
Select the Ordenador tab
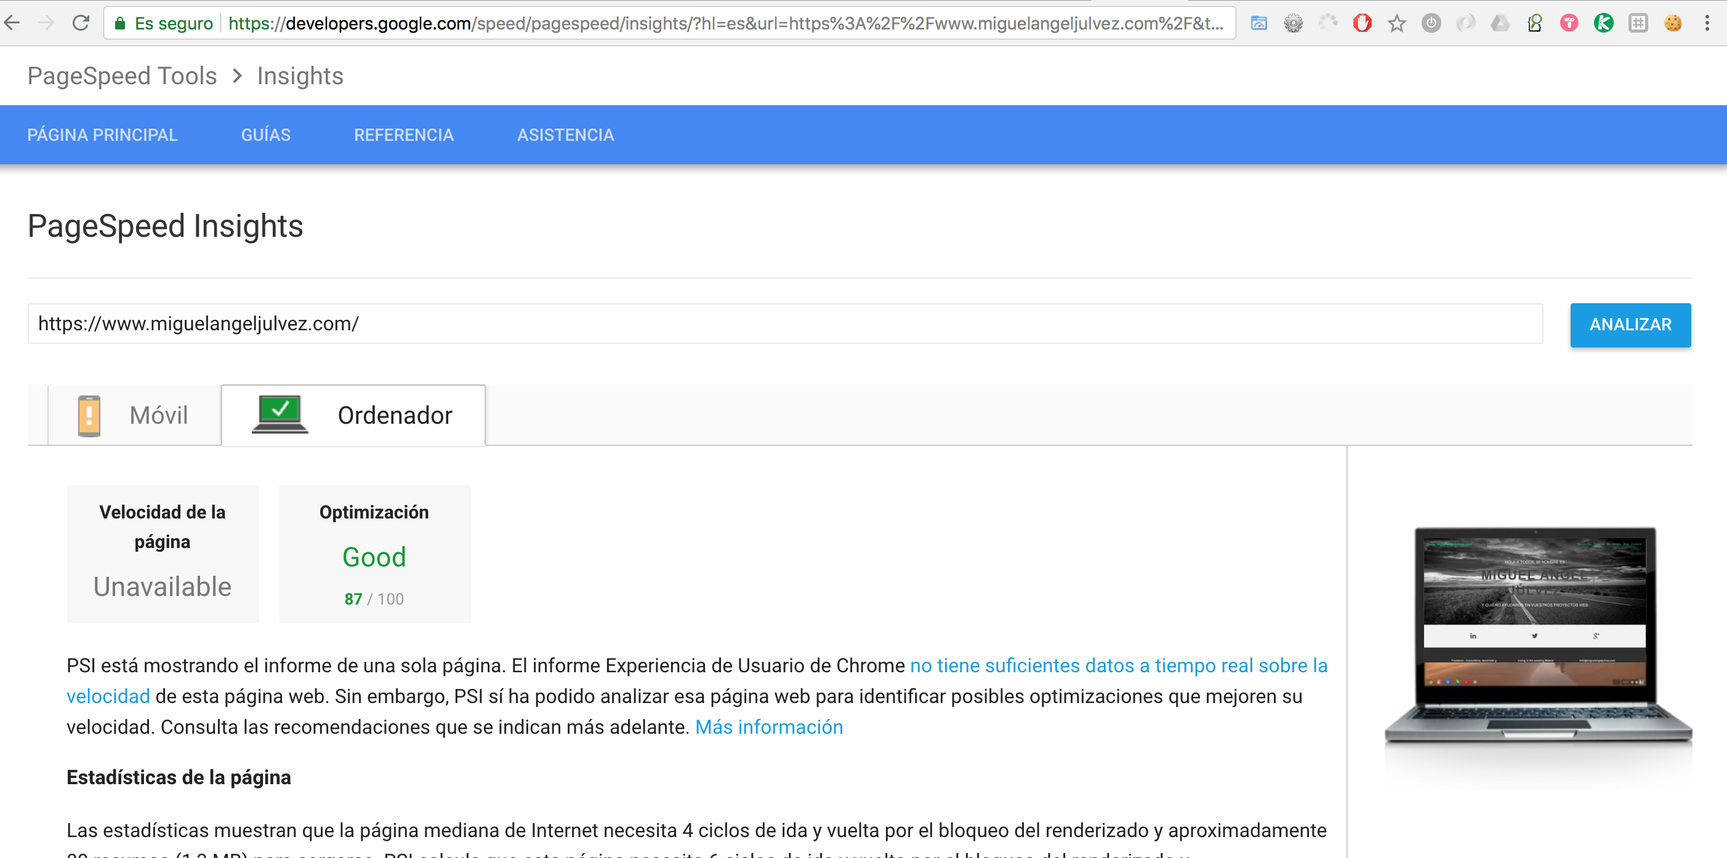353,415
